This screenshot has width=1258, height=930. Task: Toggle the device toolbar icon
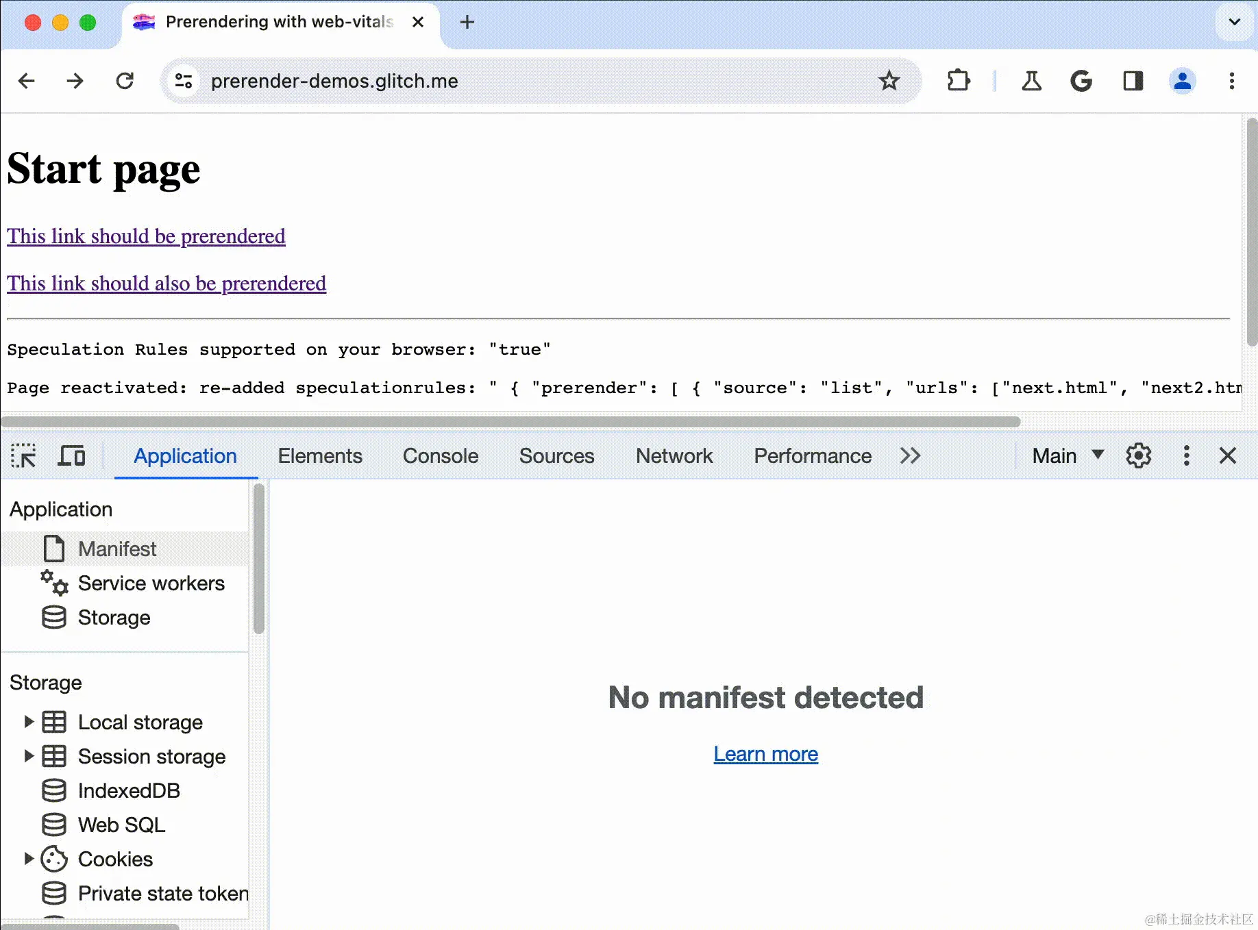tap(71, 456)
